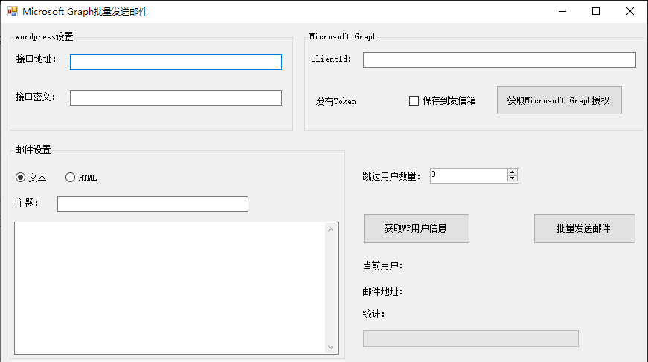Image resolution: width=648 pixels, height=362 pixels.
Task: Decrease the skip user count with down arrow
Action: click(513, 178)
